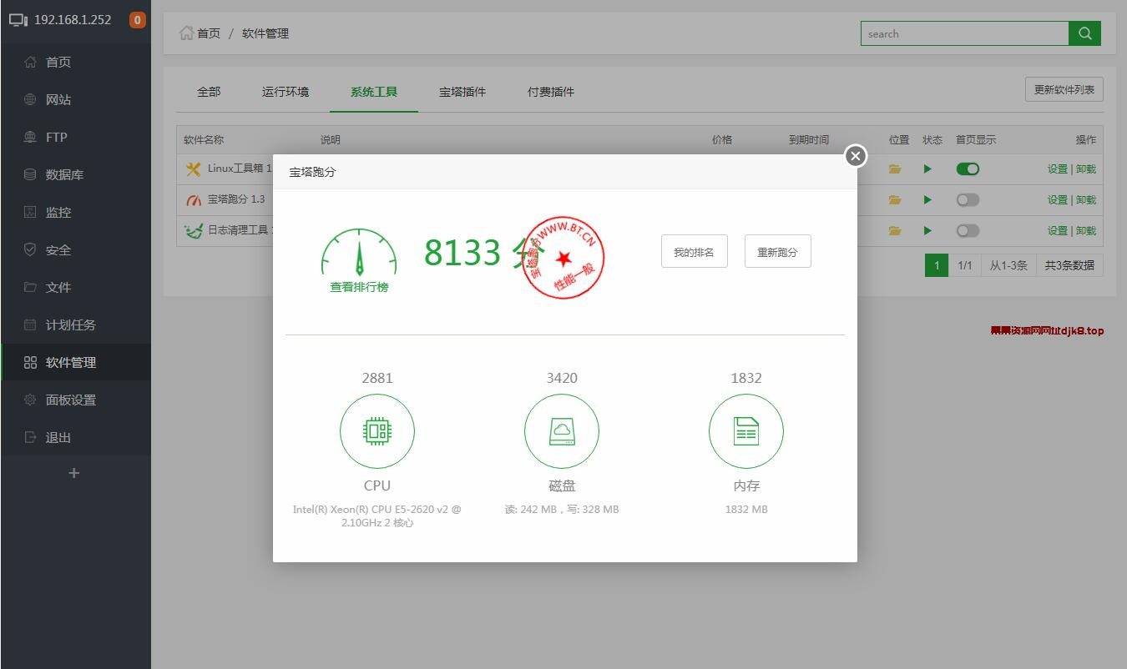Click the Linux工具箱 crossed-tools icon
The image size is (1127, 669).
[194, 169]
